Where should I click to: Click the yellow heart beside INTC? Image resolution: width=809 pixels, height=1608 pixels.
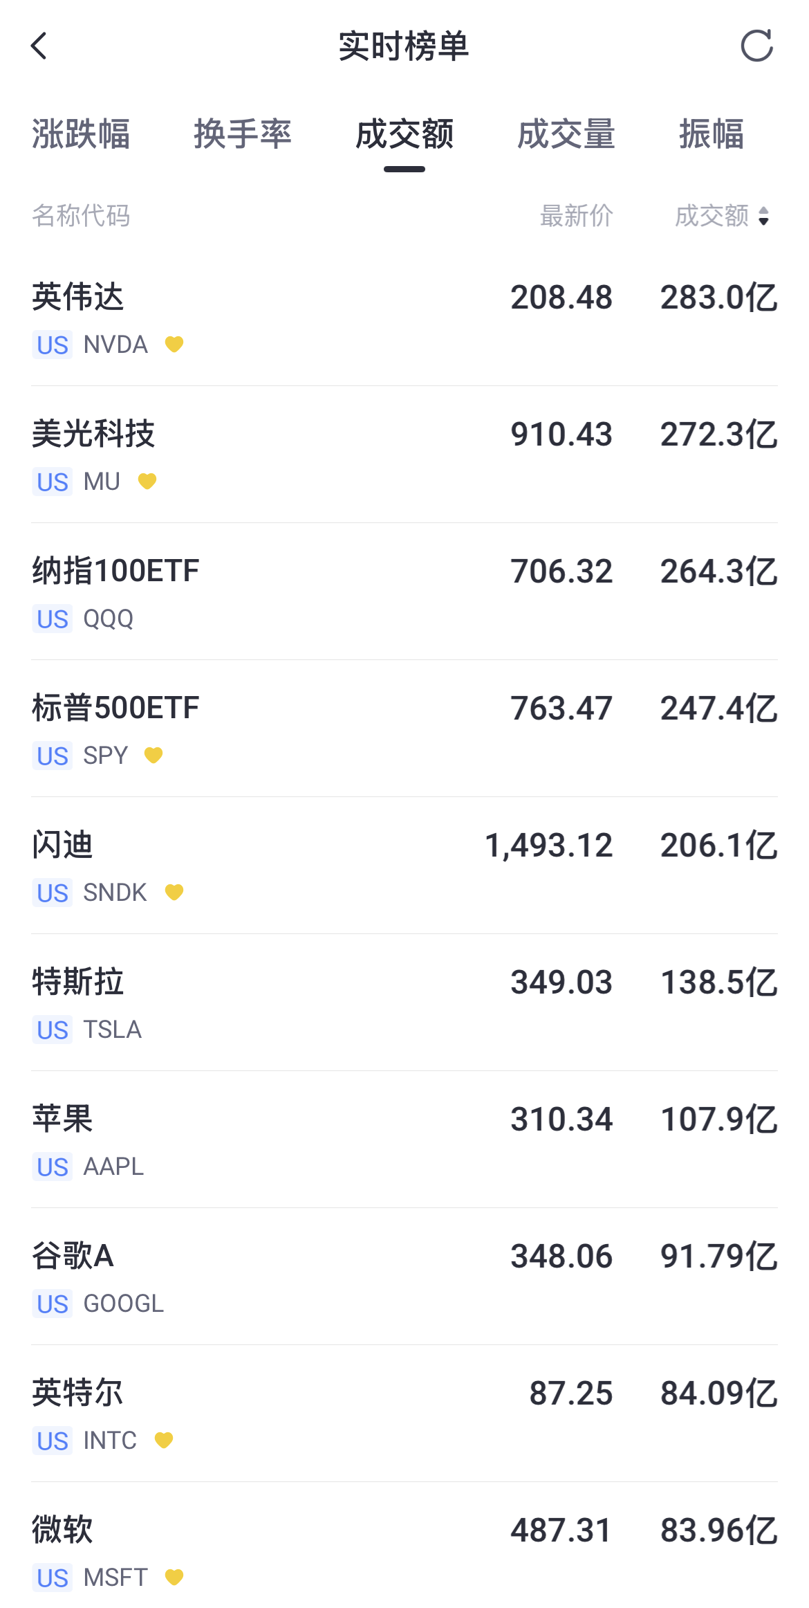point(164,1440)
